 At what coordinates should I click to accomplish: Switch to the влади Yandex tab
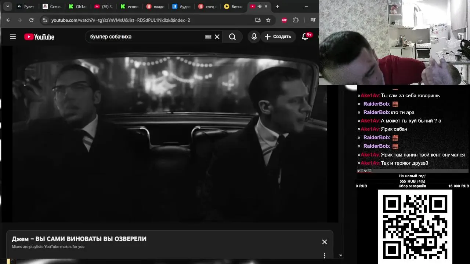[155, 7]
